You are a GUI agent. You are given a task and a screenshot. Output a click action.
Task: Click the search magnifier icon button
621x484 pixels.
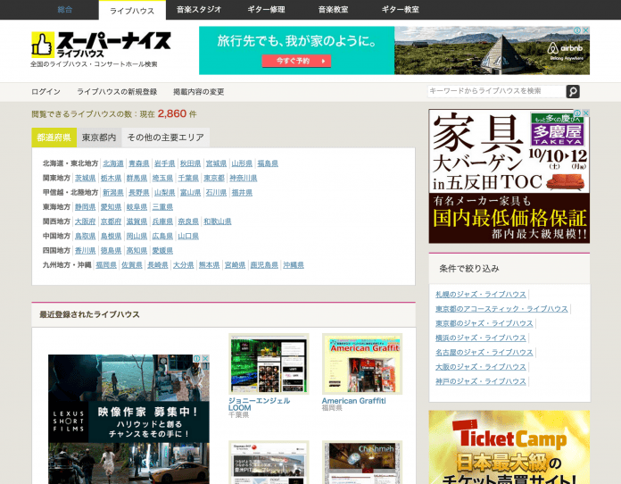pyautogui.click(x=573, y=92)
